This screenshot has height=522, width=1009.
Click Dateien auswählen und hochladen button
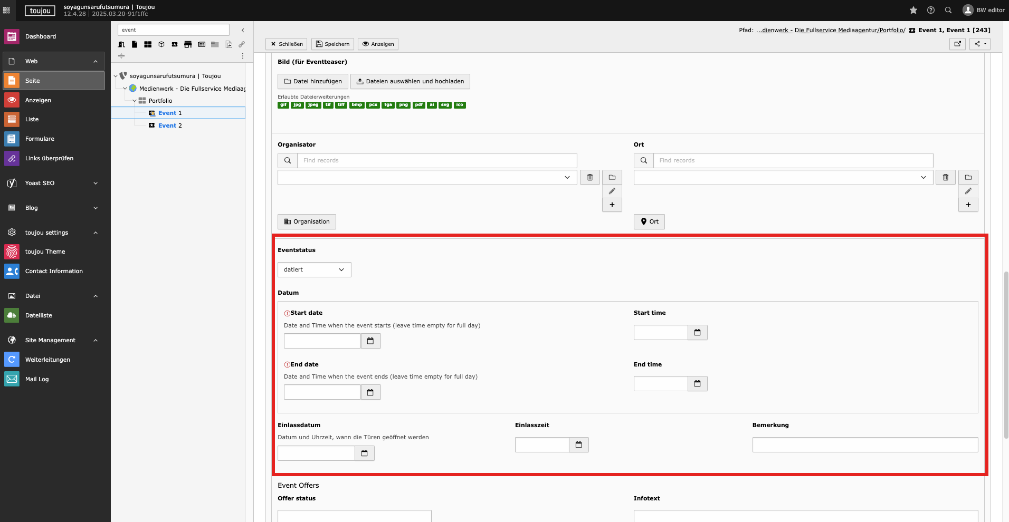[410, 82]
